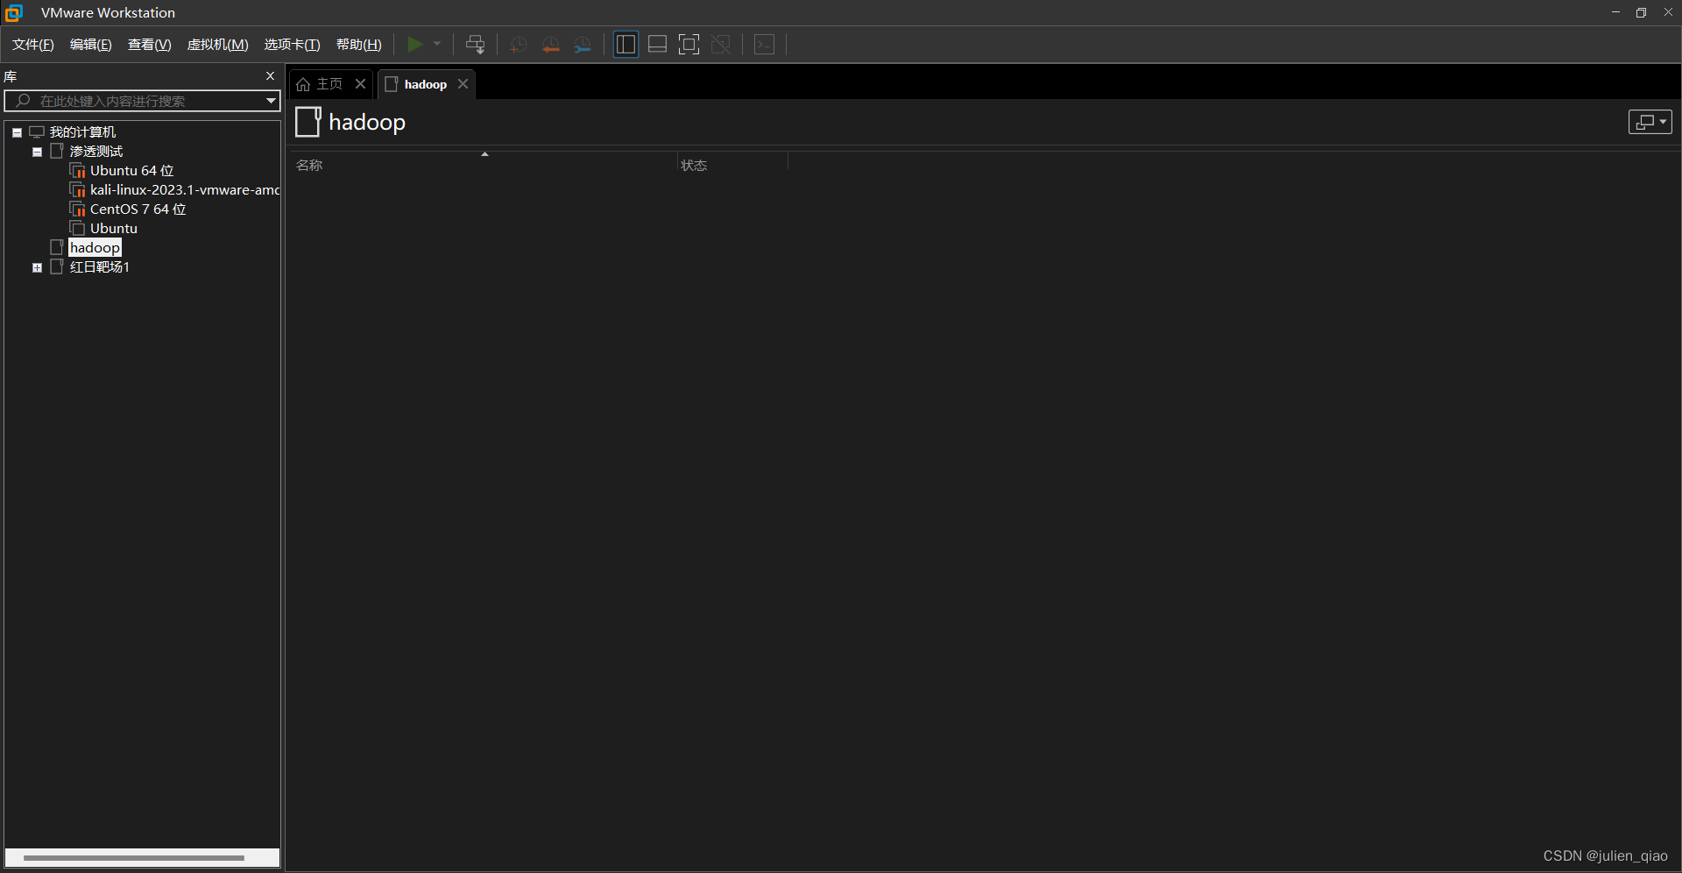Open the 查看(V) menu
Viewport: 1682px width, 873px height.
150,45
